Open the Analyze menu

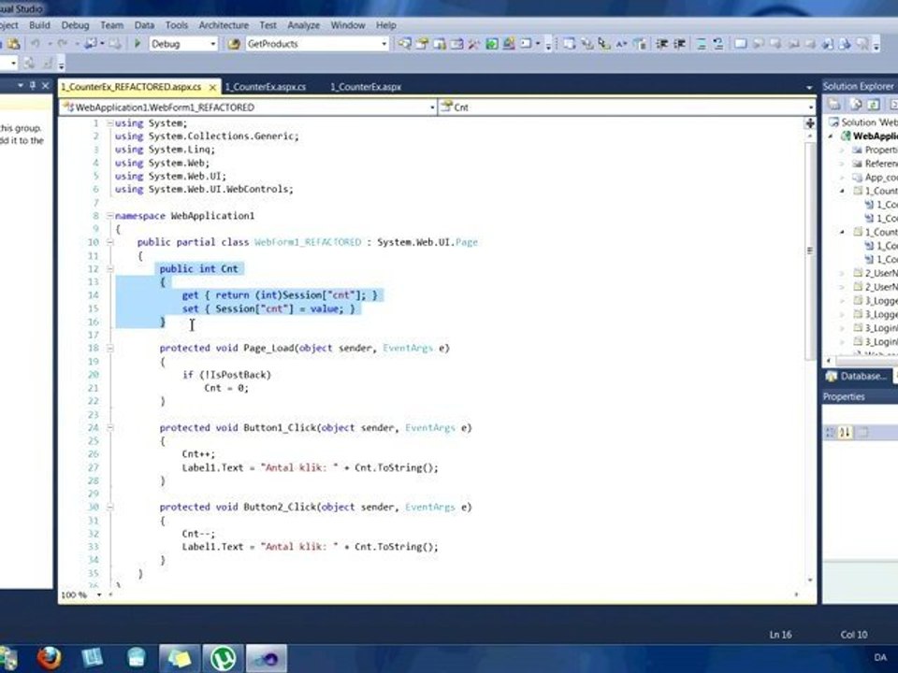(303, 25)
